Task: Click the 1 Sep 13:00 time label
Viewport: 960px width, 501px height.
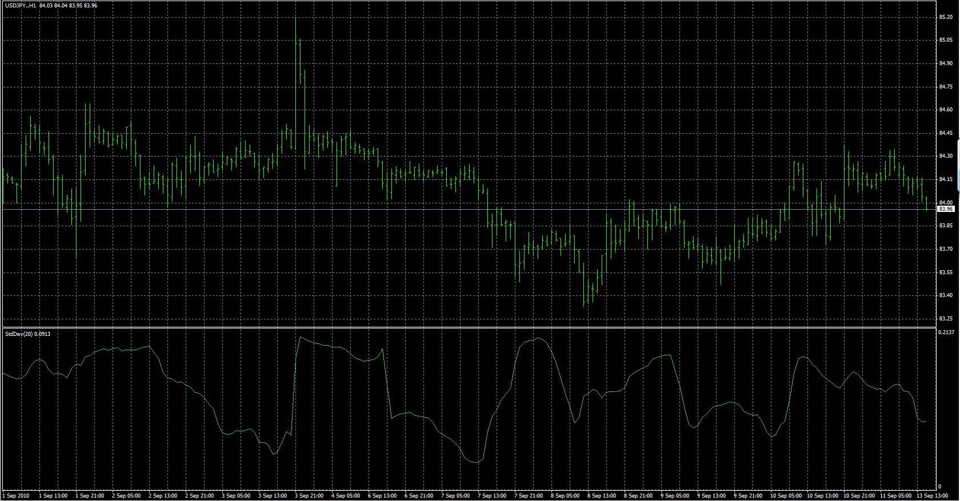Action: (53, 496)
